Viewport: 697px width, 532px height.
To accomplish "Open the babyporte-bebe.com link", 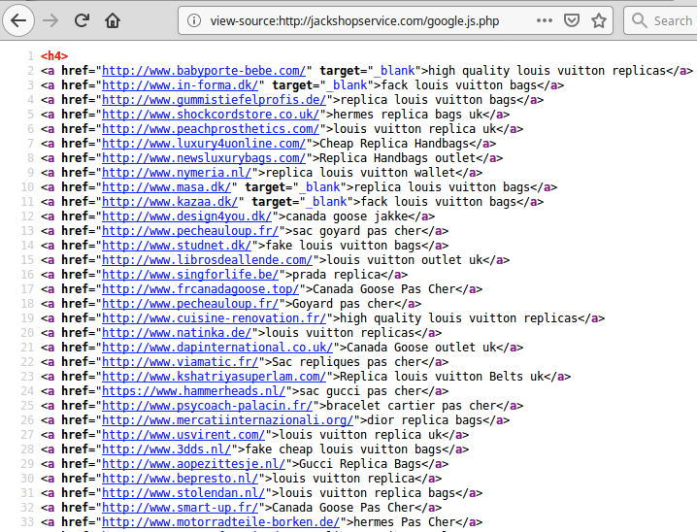I will tap(204, 71).
